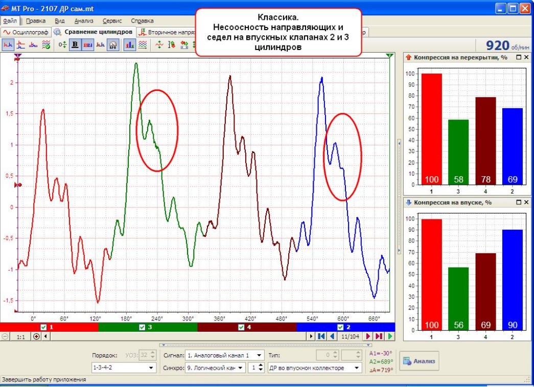Screen dimensions: 534x387
Task: Click the waveforms with green checkmark icon
Action: point(46,44)
